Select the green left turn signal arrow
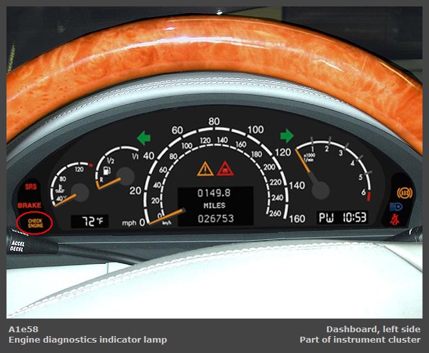429x353 pixels. point(144,137)
